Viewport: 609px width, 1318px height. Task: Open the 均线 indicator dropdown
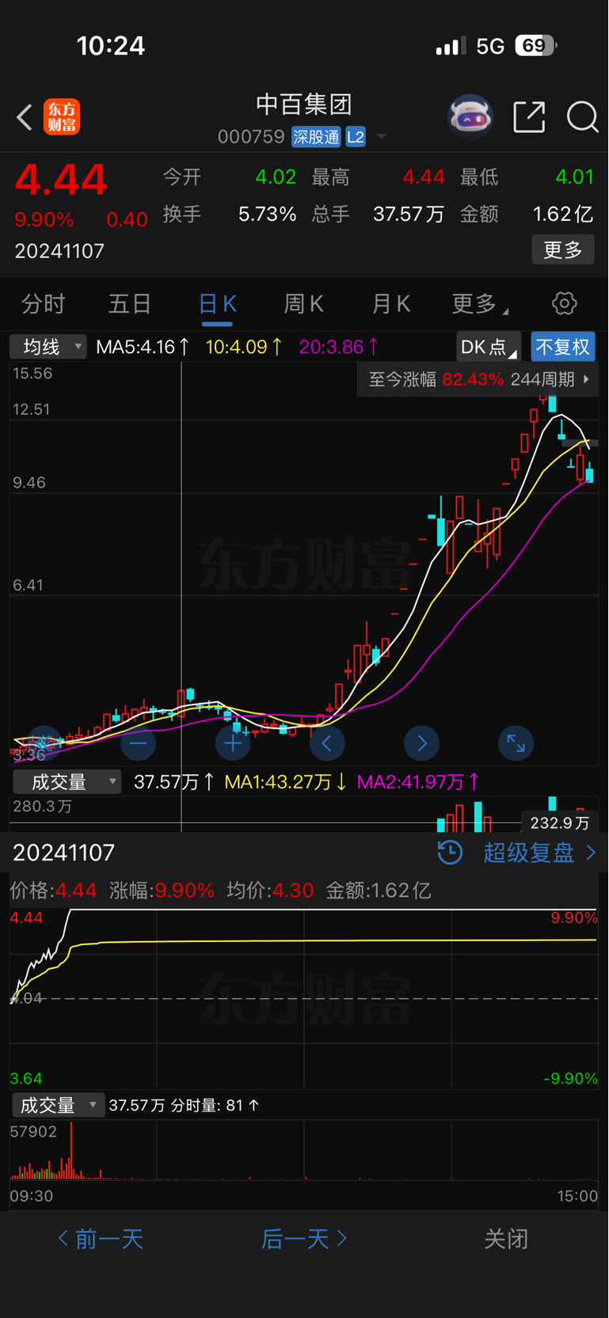(48, 347)
